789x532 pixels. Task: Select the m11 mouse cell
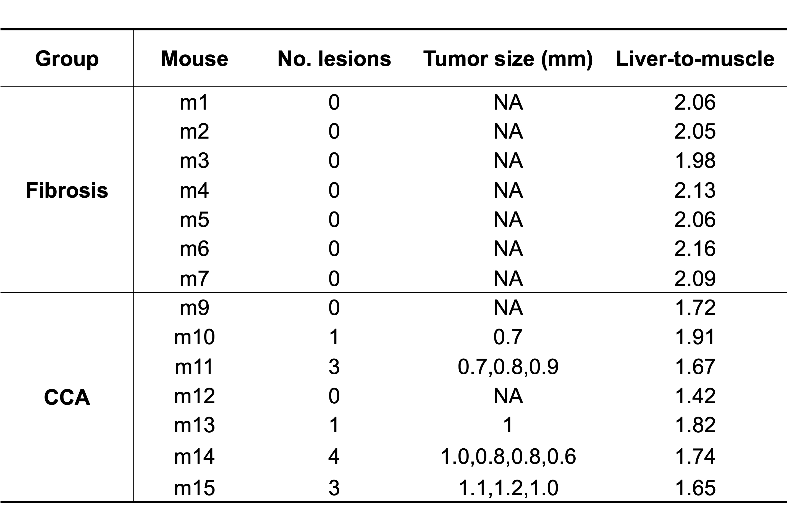(194, 367)
